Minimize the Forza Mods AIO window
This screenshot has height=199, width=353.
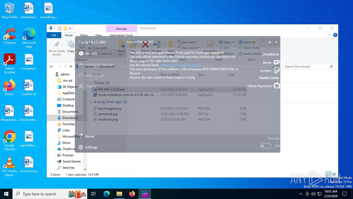click(263, 42)
